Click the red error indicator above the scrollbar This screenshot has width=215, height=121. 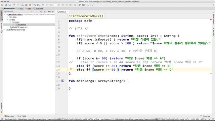211,19
